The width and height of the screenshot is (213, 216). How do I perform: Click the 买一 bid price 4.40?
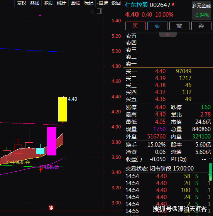(x=160, y=71)
